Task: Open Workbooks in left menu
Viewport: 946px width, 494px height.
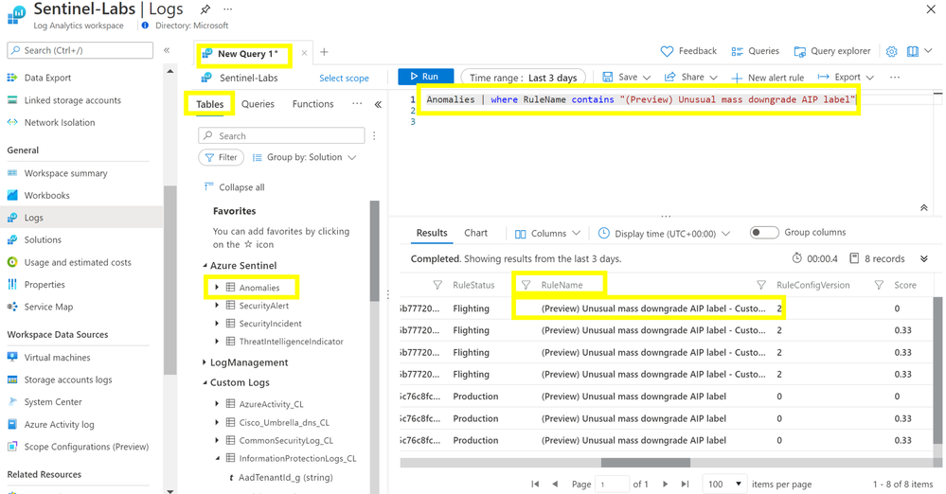Action: coord(46,196)
